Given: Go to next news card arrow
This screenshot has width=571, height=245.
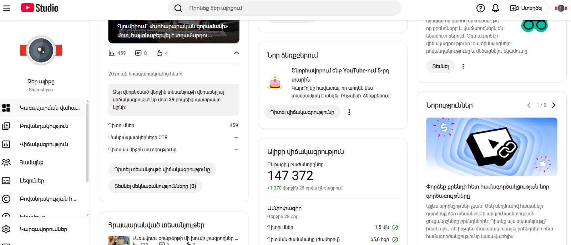Looking at the screenshot, I should (x=554, y=105).
